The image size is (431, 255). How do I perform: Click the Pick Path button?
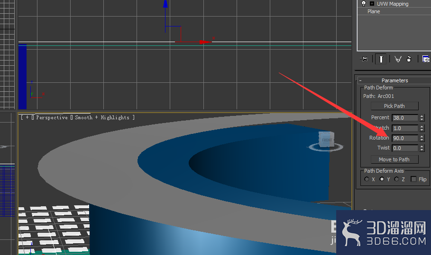pyautogui.click(x=394, y=106)
